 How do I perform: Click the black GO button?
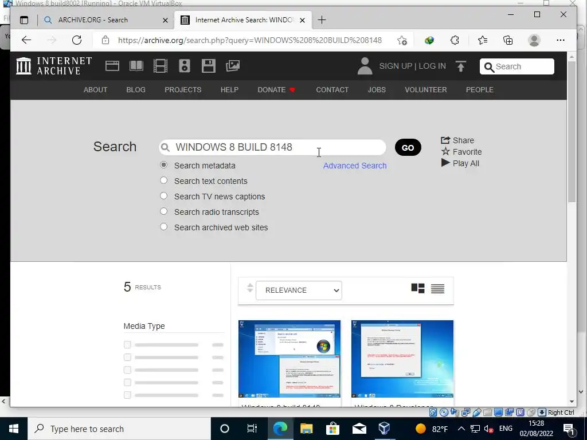click(x=408, y=147)
